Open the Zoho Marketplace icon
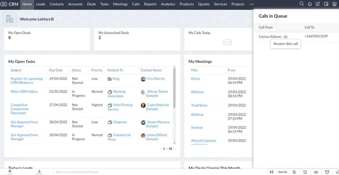 [334, 4]
